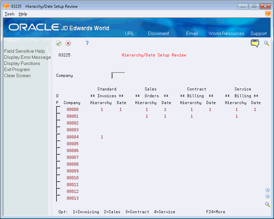Click the scroll up arrow icon

[x=267, y=190]
